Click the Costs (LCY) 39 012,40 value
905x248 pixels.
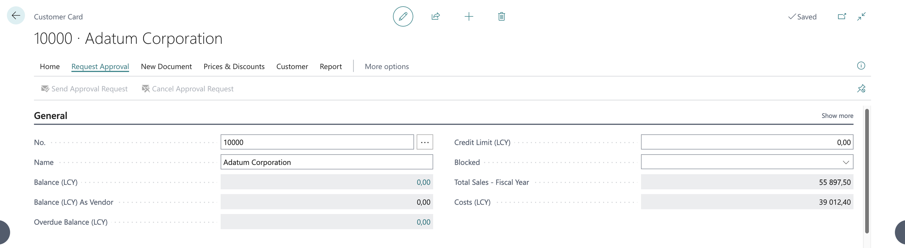click(834, 202)
